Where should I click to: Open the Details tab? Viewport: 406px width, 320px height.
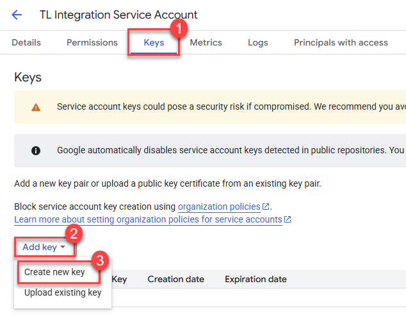pos(26,42)
